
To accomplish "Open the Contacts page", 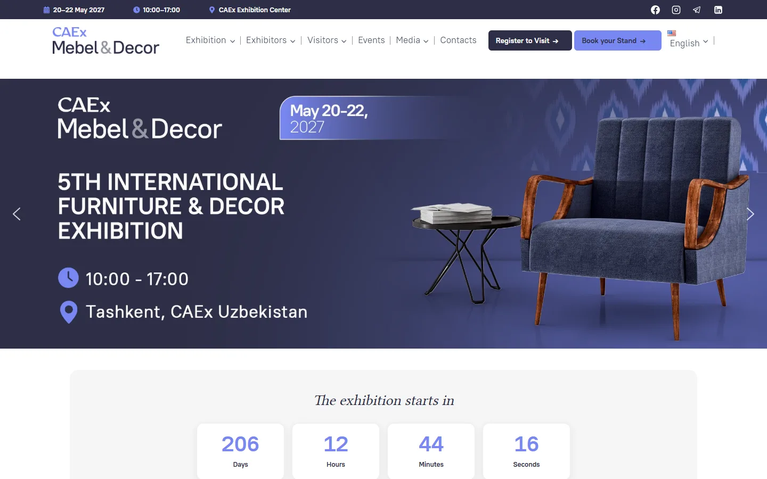I will point(458,40).
